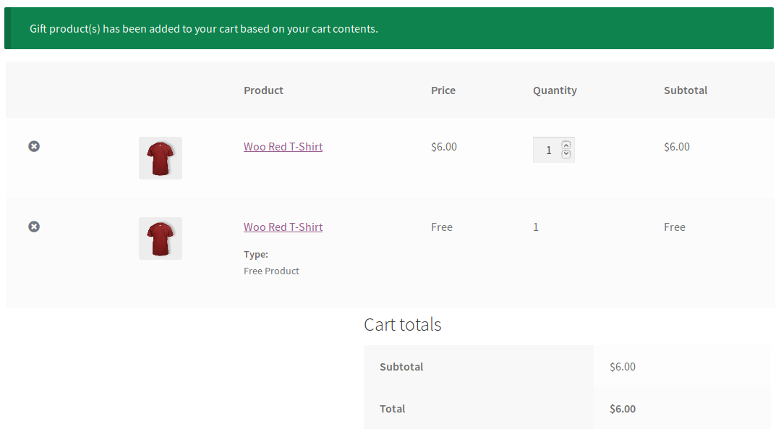Click the $6.00 total amount
781x440 pixels.
(x=623, y=409)
